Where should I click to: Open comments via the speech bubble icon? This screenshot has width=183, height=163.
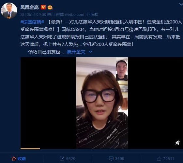pyautogui.click(x=111, y=158)
